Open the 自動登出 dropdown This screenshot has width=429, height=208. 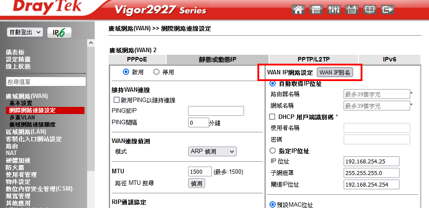point(25,32)
